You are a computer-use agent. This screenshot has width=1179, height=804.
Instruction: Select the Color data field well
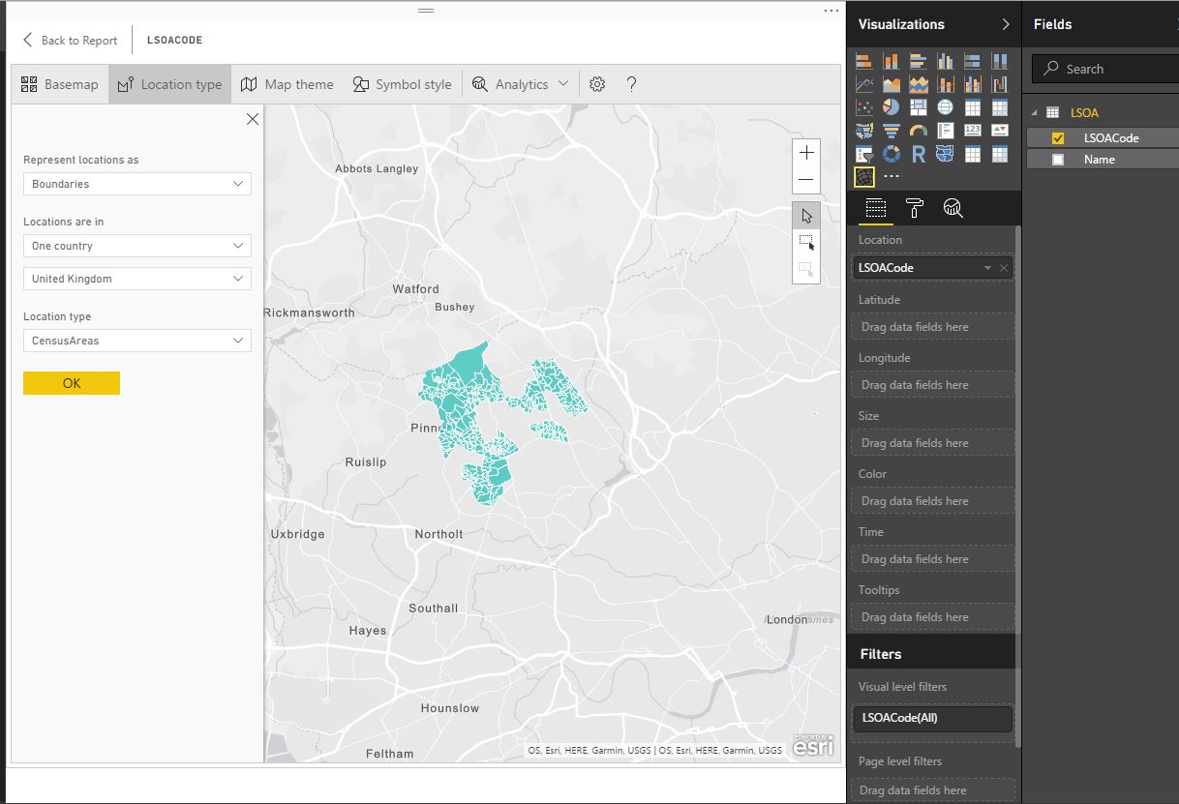(x=933, y=501)
